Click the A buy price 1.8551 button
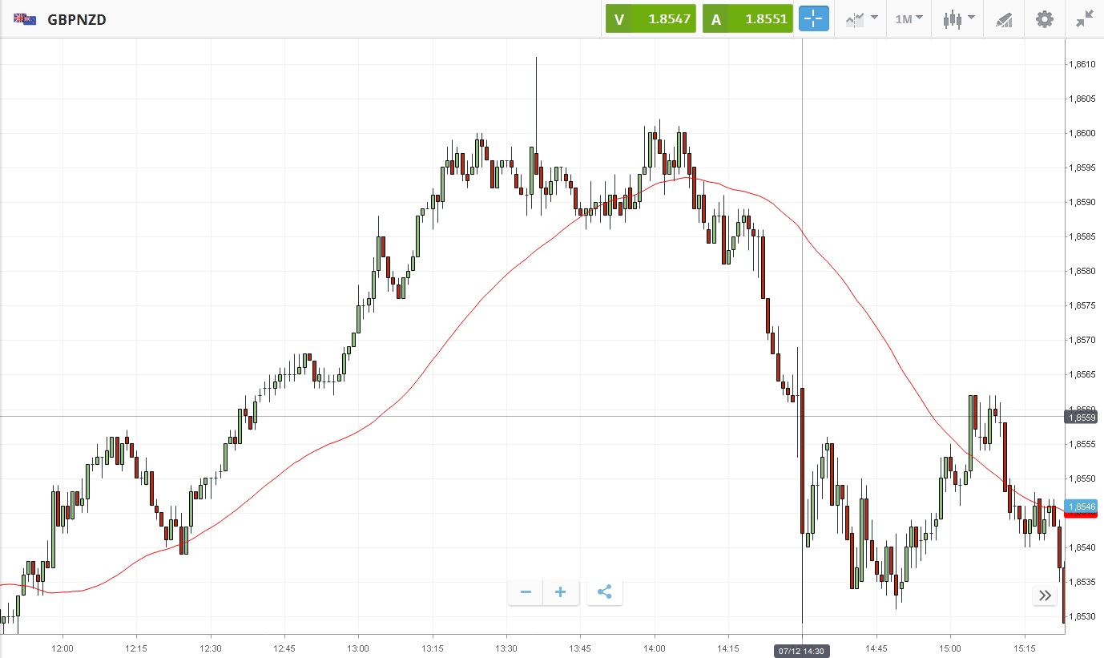Screen dimensions: 1104x658 pyautogui.click(x=748, y=19)
